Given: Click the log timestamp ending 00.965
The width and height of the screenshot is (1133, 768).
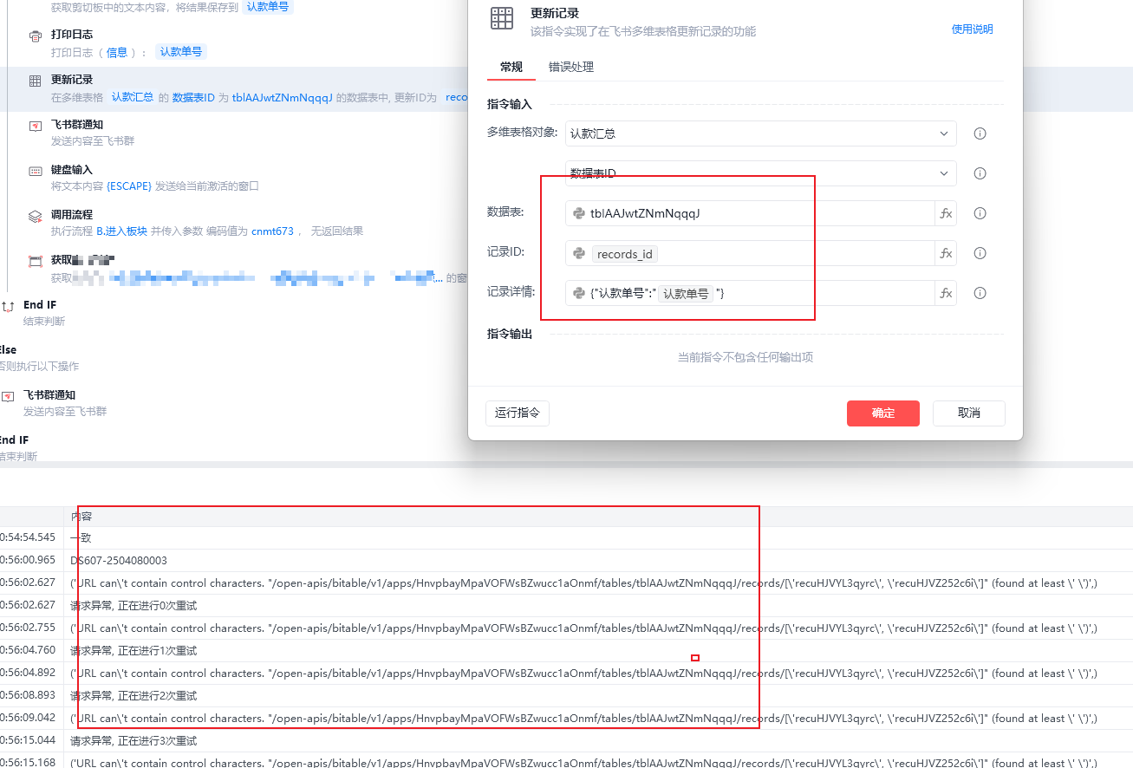Looking at the screenshot, I should [x=28, y=561].
